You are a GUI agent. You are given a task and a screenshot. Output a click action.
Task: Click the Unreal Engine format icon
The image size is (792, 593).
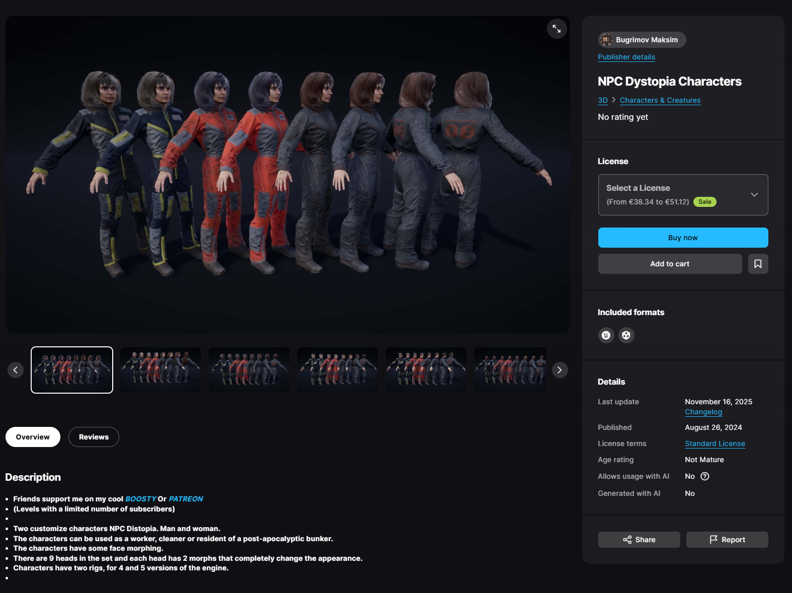(x=606, y=335)
